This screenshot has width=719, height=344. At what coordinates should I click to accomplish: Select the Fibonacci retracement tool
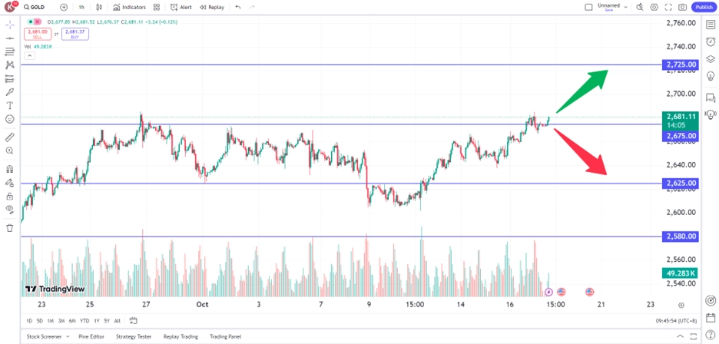(10, 51)
